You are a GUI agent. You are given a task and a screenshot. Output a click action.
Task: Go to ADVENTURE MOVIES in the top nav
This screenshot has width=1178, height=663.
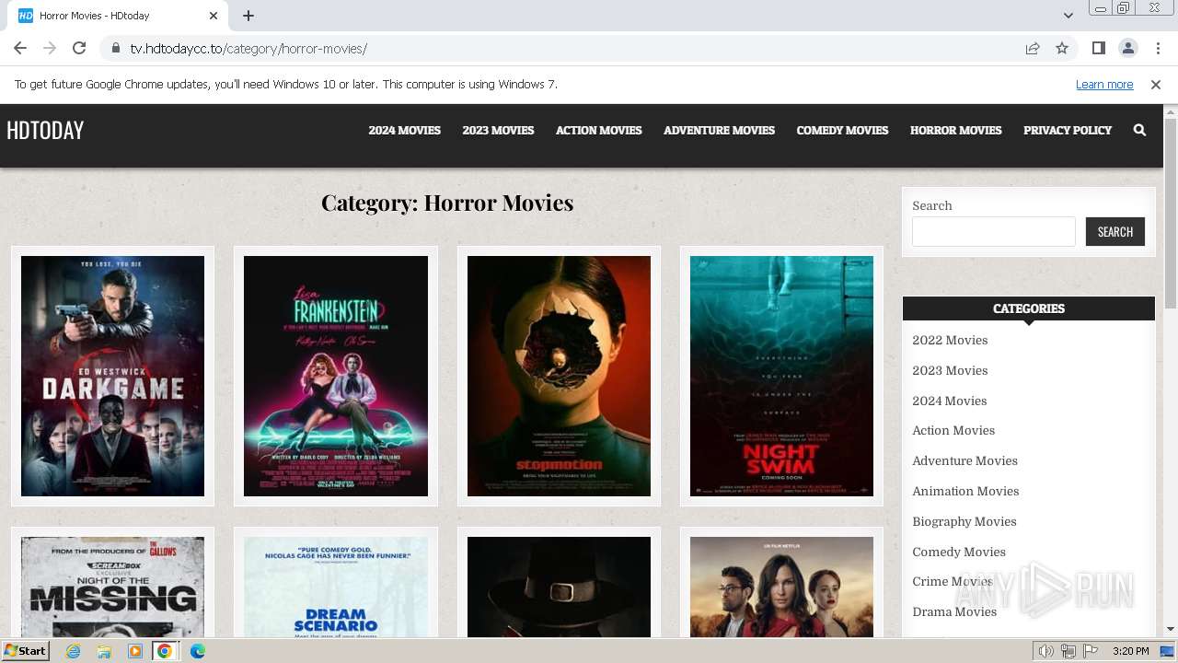point(719,131)
